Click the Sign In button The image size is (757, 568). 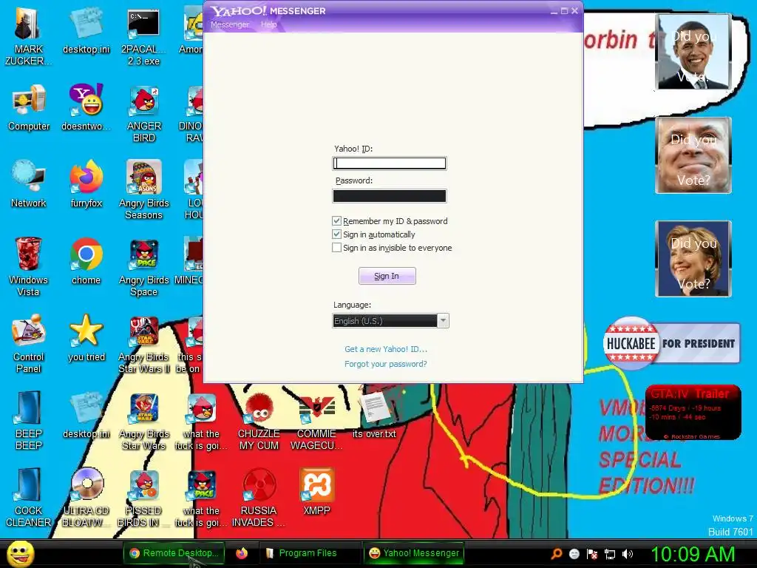(x=387, y=276)
